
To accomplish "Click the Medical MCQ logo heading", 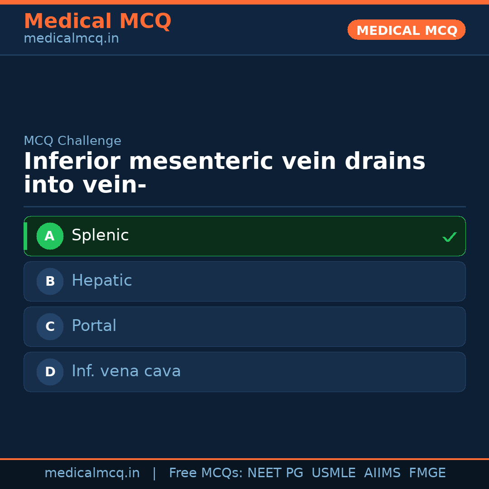I will pos(97,21).
